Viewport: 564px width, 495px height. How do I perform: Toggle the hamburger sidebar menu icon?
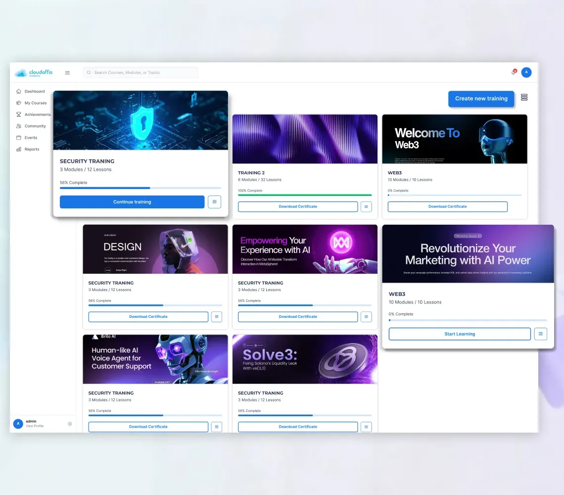click(x=67, y=73)
